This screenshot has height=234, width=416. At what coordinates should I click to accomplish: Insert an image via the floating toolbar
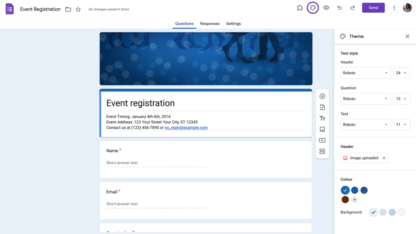[x=322, y=129]
